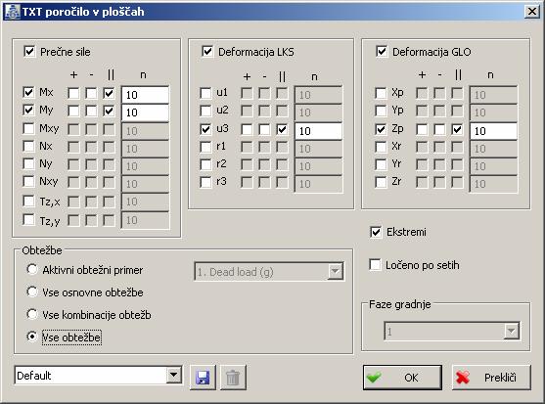Click the Prekliči cancel button
Screen dimensions: 545x404
coord(491,378)
